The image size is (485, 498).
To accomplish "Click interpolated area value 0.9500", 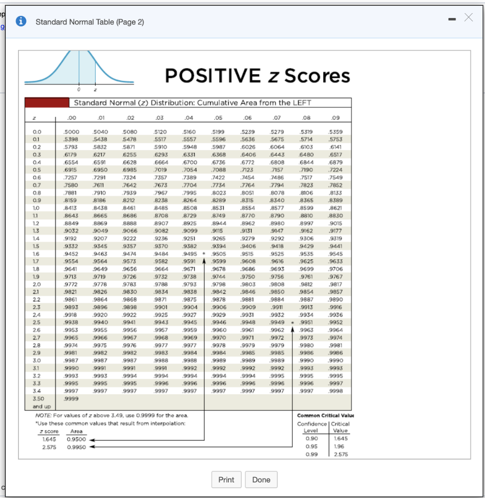I will (x=76, y=439).
